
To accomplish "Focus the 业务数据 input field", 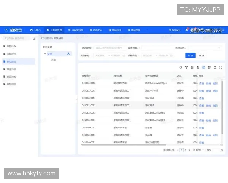I will (157, 48).
